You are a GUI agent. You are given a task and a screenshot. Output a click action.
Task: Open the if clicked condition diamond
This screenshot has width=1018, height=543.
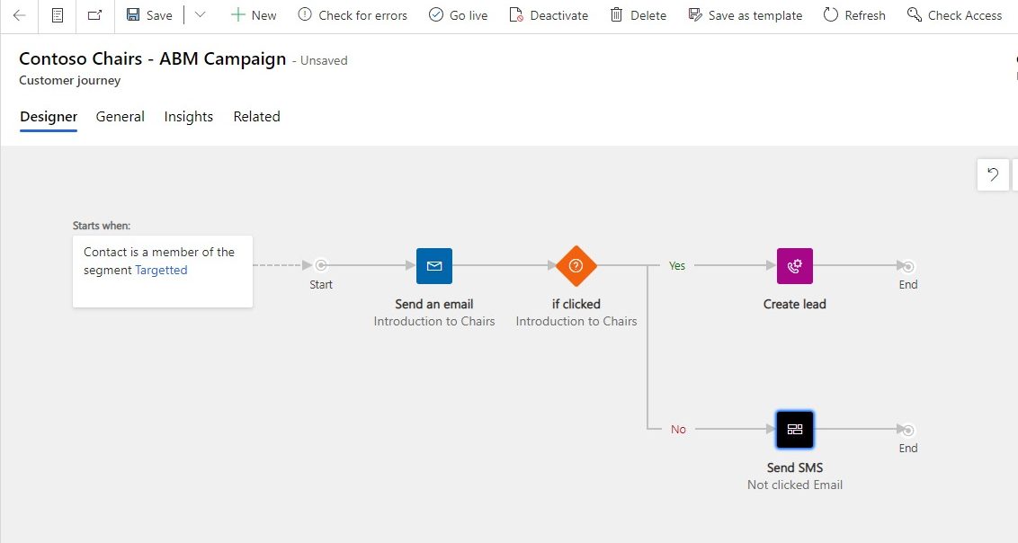click(x=576, y=265)
